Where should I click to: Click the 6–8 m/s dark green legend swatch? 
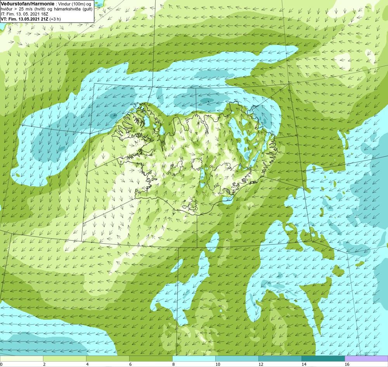tap(151, 358)
